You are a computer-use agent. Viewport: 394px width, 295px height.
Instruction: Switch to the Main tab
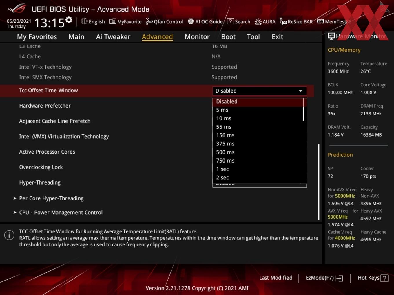pyautogui.click(x=76, y=37)
